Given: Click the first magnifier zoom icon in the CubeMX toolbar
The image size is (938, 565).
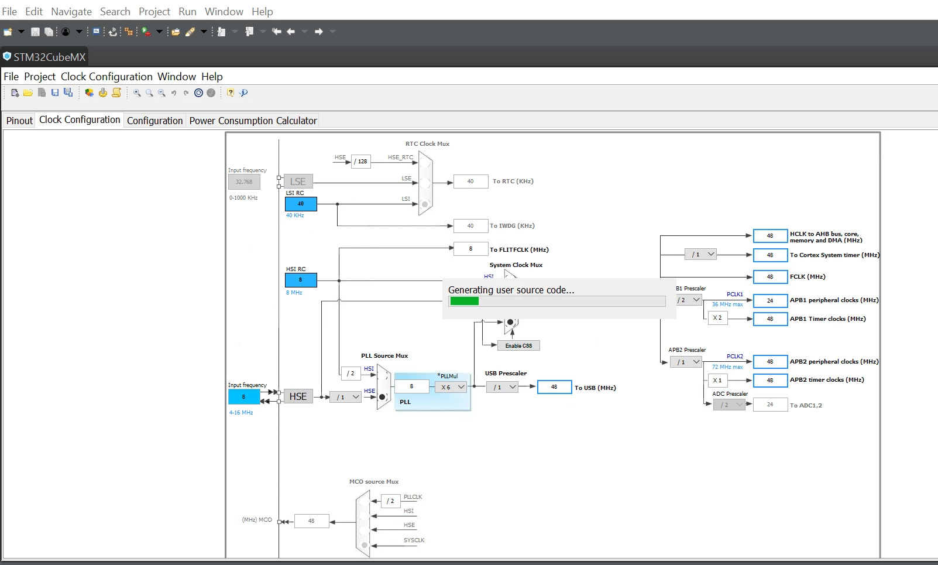Looking at the screenshot, I should (137, 93).
